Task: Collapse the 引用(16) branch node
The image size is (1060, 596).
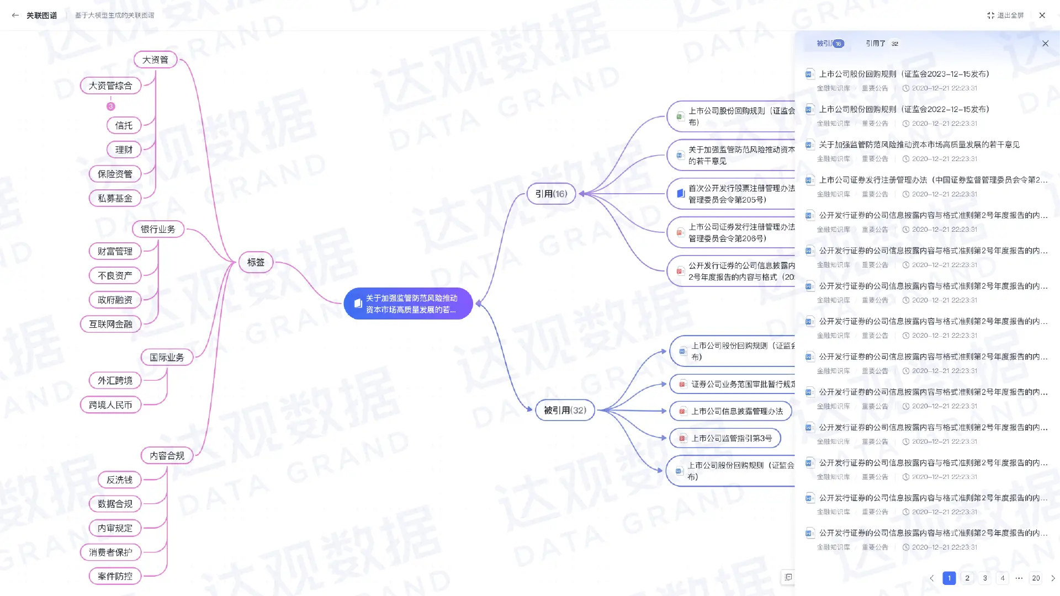Action: (551, 194)
